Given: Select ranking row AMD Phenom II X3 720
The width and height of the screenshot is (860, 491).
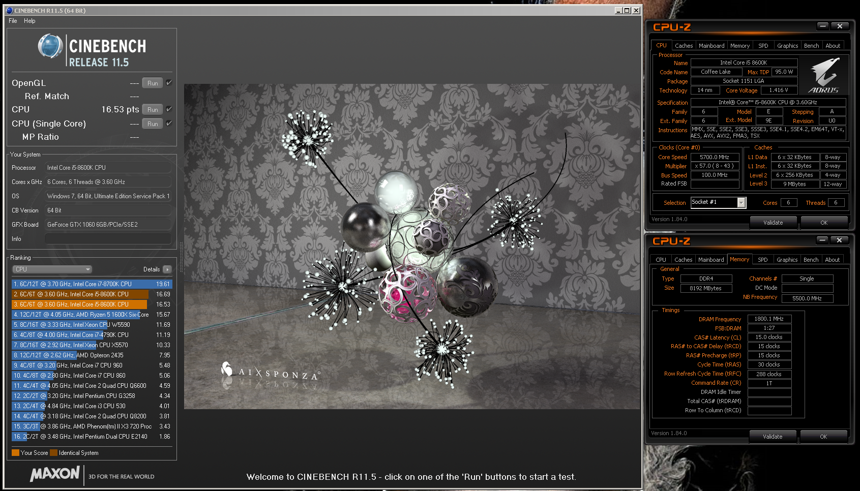Looking at the screenshot, I should pos(92,426).
